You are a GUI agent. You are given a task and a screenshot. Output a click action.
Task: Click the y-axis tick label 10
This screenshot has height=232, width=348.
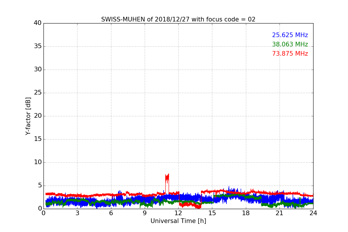pos(38,162)
